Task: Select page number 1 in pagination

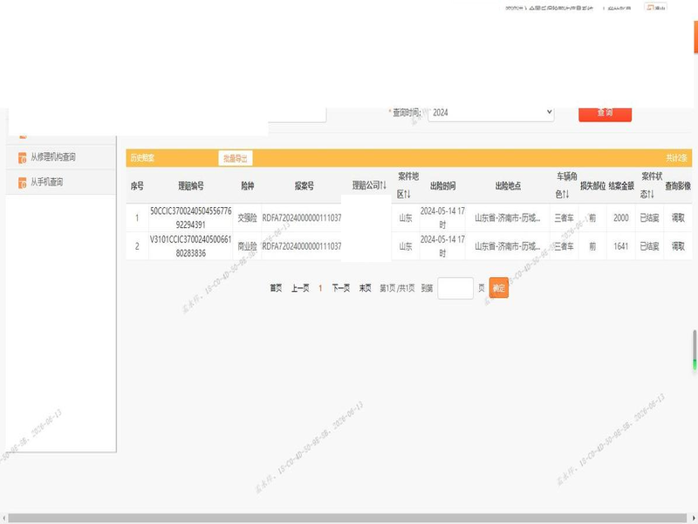Action: 320,288
